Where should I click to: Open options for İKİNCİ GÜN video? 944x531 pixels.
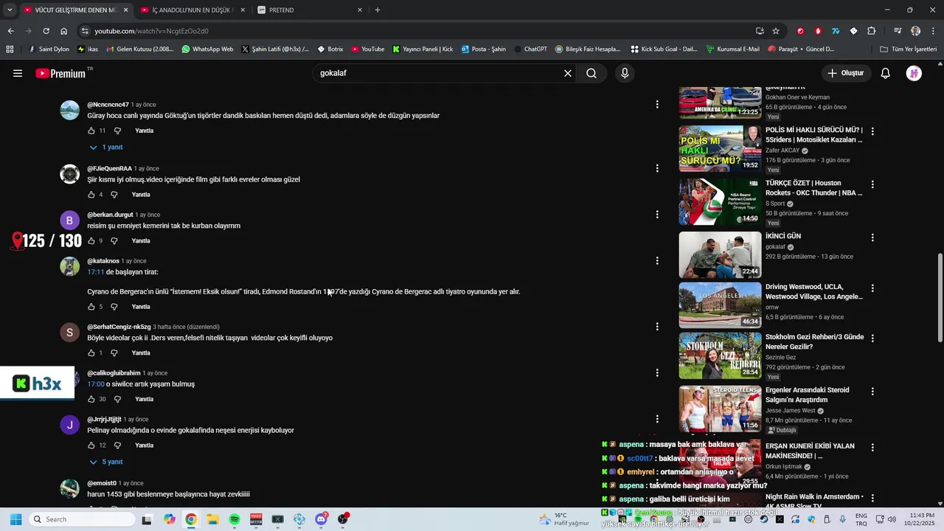coord(872,237)
